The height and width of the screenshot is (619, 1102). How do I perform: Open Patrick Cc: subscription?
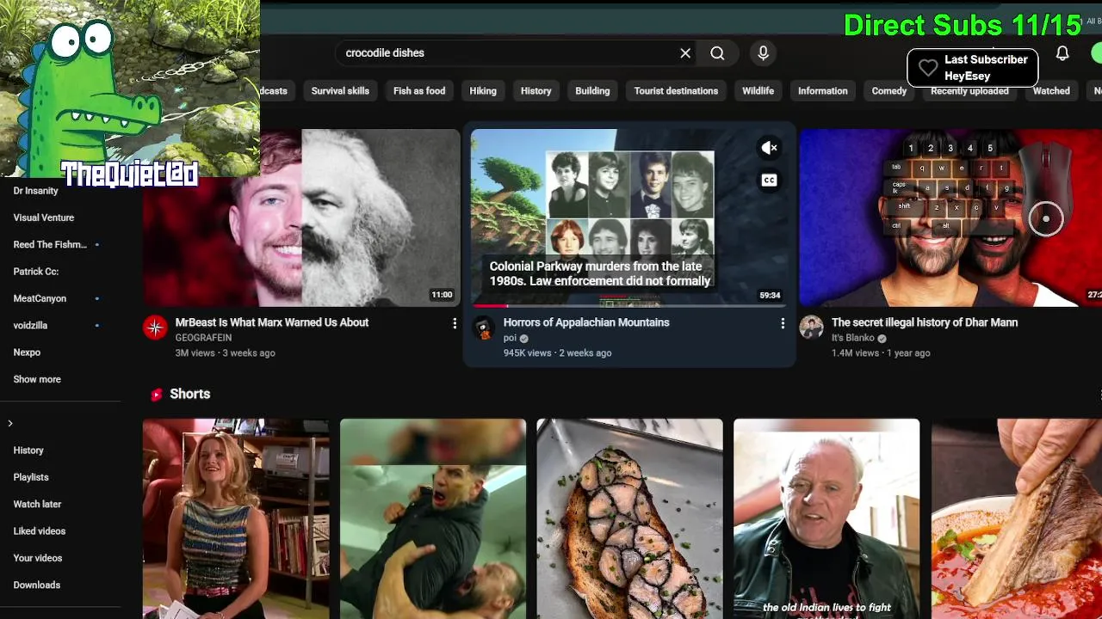[36, 272]
